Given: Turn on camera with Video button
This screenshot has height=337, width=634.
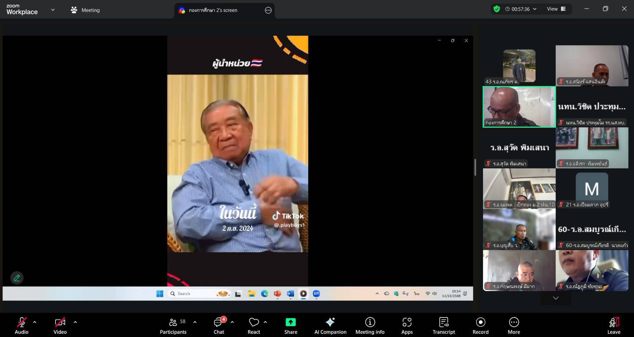Looking at the screenshot, I should point(60,325).
